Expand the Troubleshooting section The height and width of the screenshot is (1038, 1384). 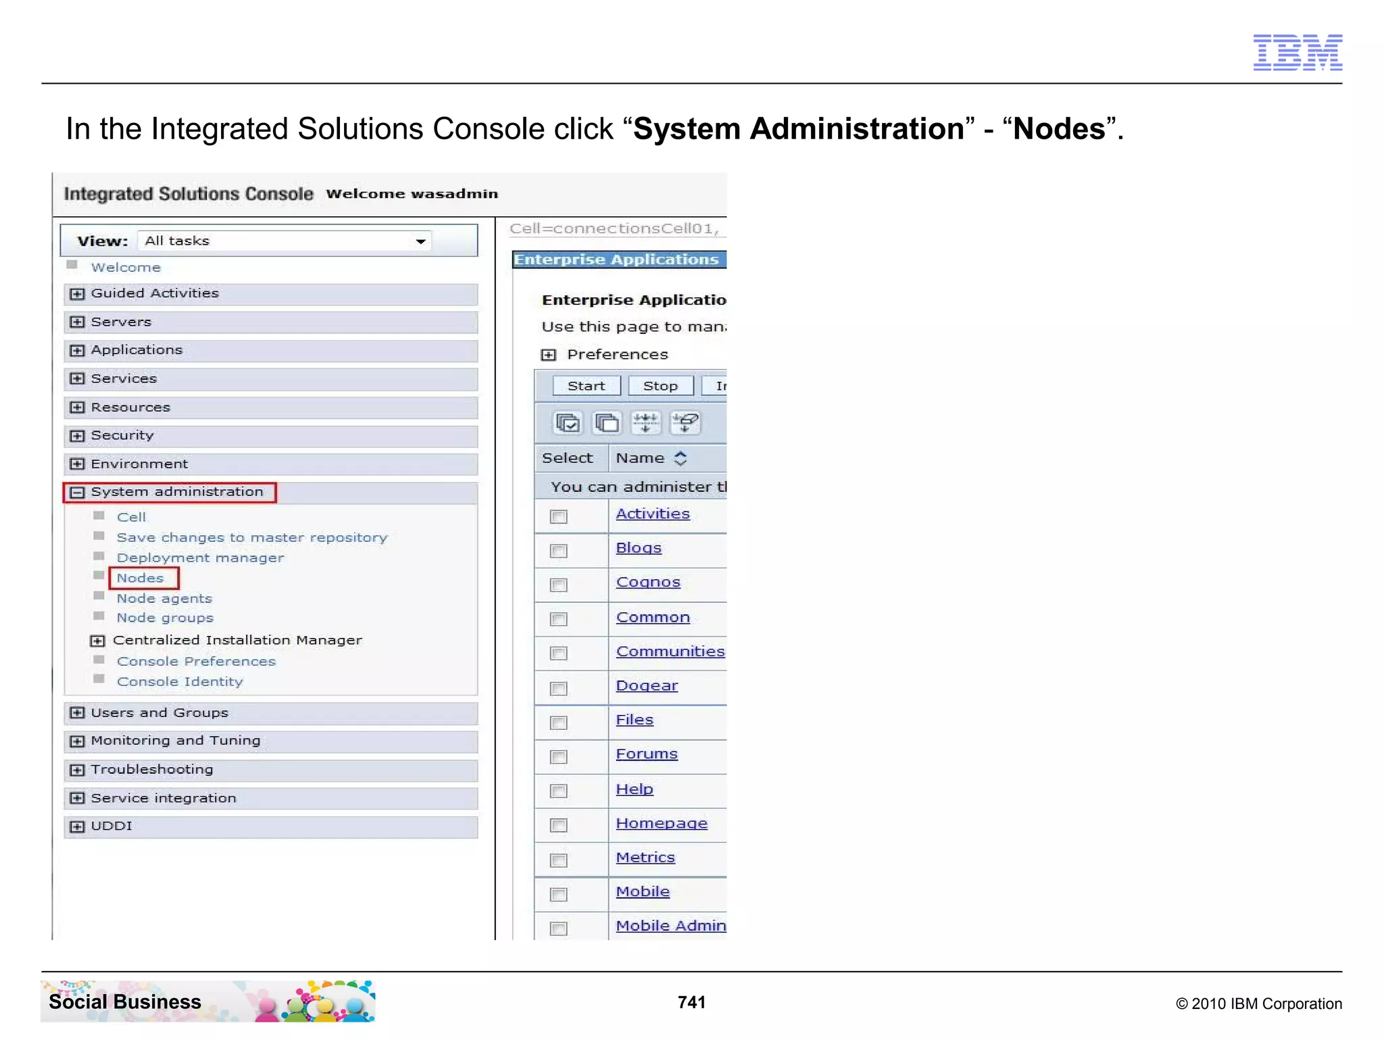[x=77, y=770]
